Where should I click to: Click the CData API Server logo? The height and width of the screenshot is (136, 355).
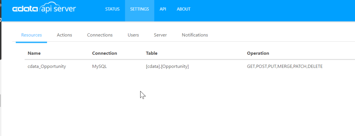(44, 9)
